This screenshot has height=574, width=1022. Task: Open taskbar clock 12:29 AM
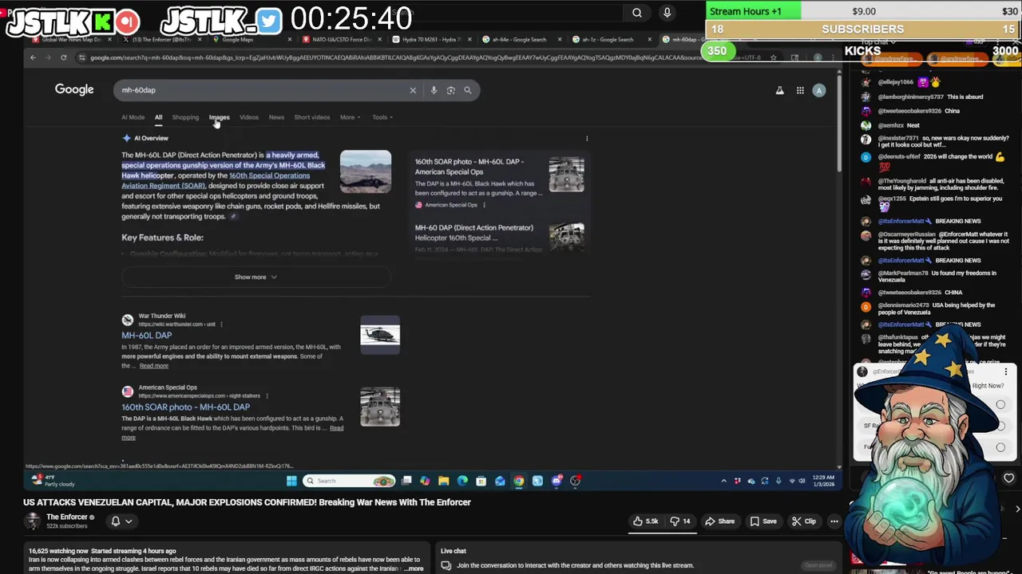click(823, 481)
